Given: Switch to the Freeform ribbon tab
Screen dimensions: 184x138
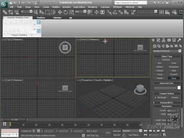Looking at the screenshot, I should pos(41,18).
